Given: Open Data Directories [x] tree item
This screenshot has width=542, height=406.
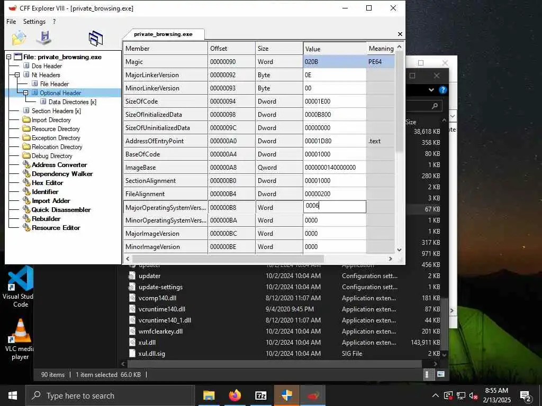Looking at the screenshot, I should tap(72, 102).
